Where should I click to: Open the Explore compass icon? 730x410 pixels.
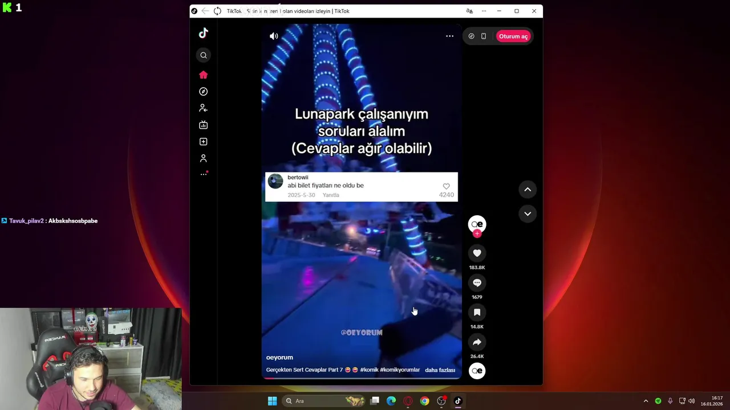tap(204, 92)
